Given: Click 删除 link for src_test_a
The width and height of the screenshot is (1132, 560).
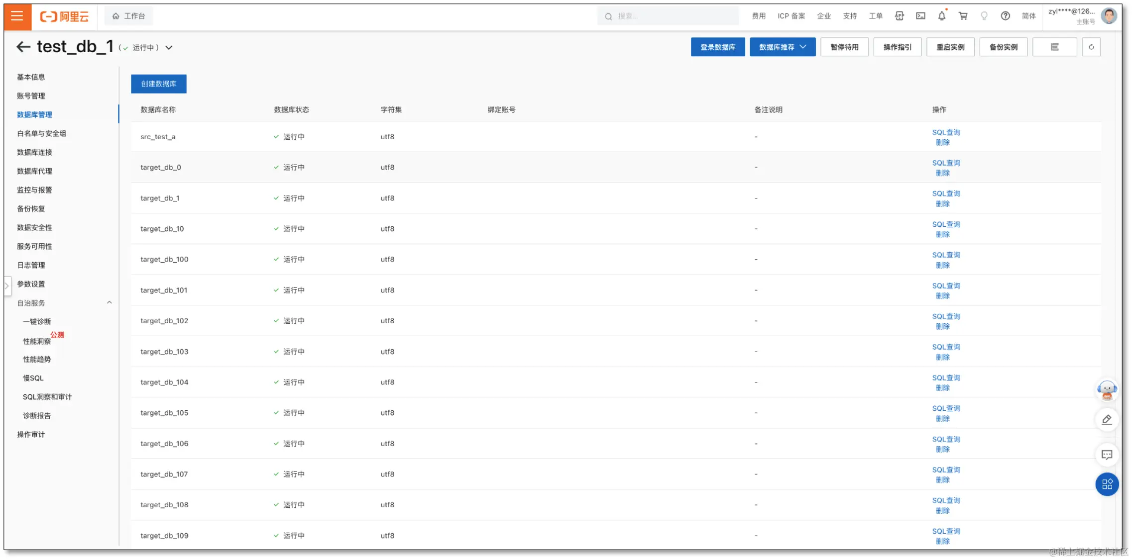Looking at the screenshot, I should coord(942,142).
